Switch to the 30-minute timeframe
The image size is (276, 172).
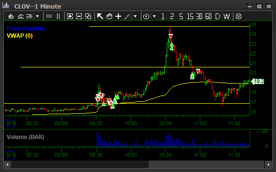(x=199, y=16)
